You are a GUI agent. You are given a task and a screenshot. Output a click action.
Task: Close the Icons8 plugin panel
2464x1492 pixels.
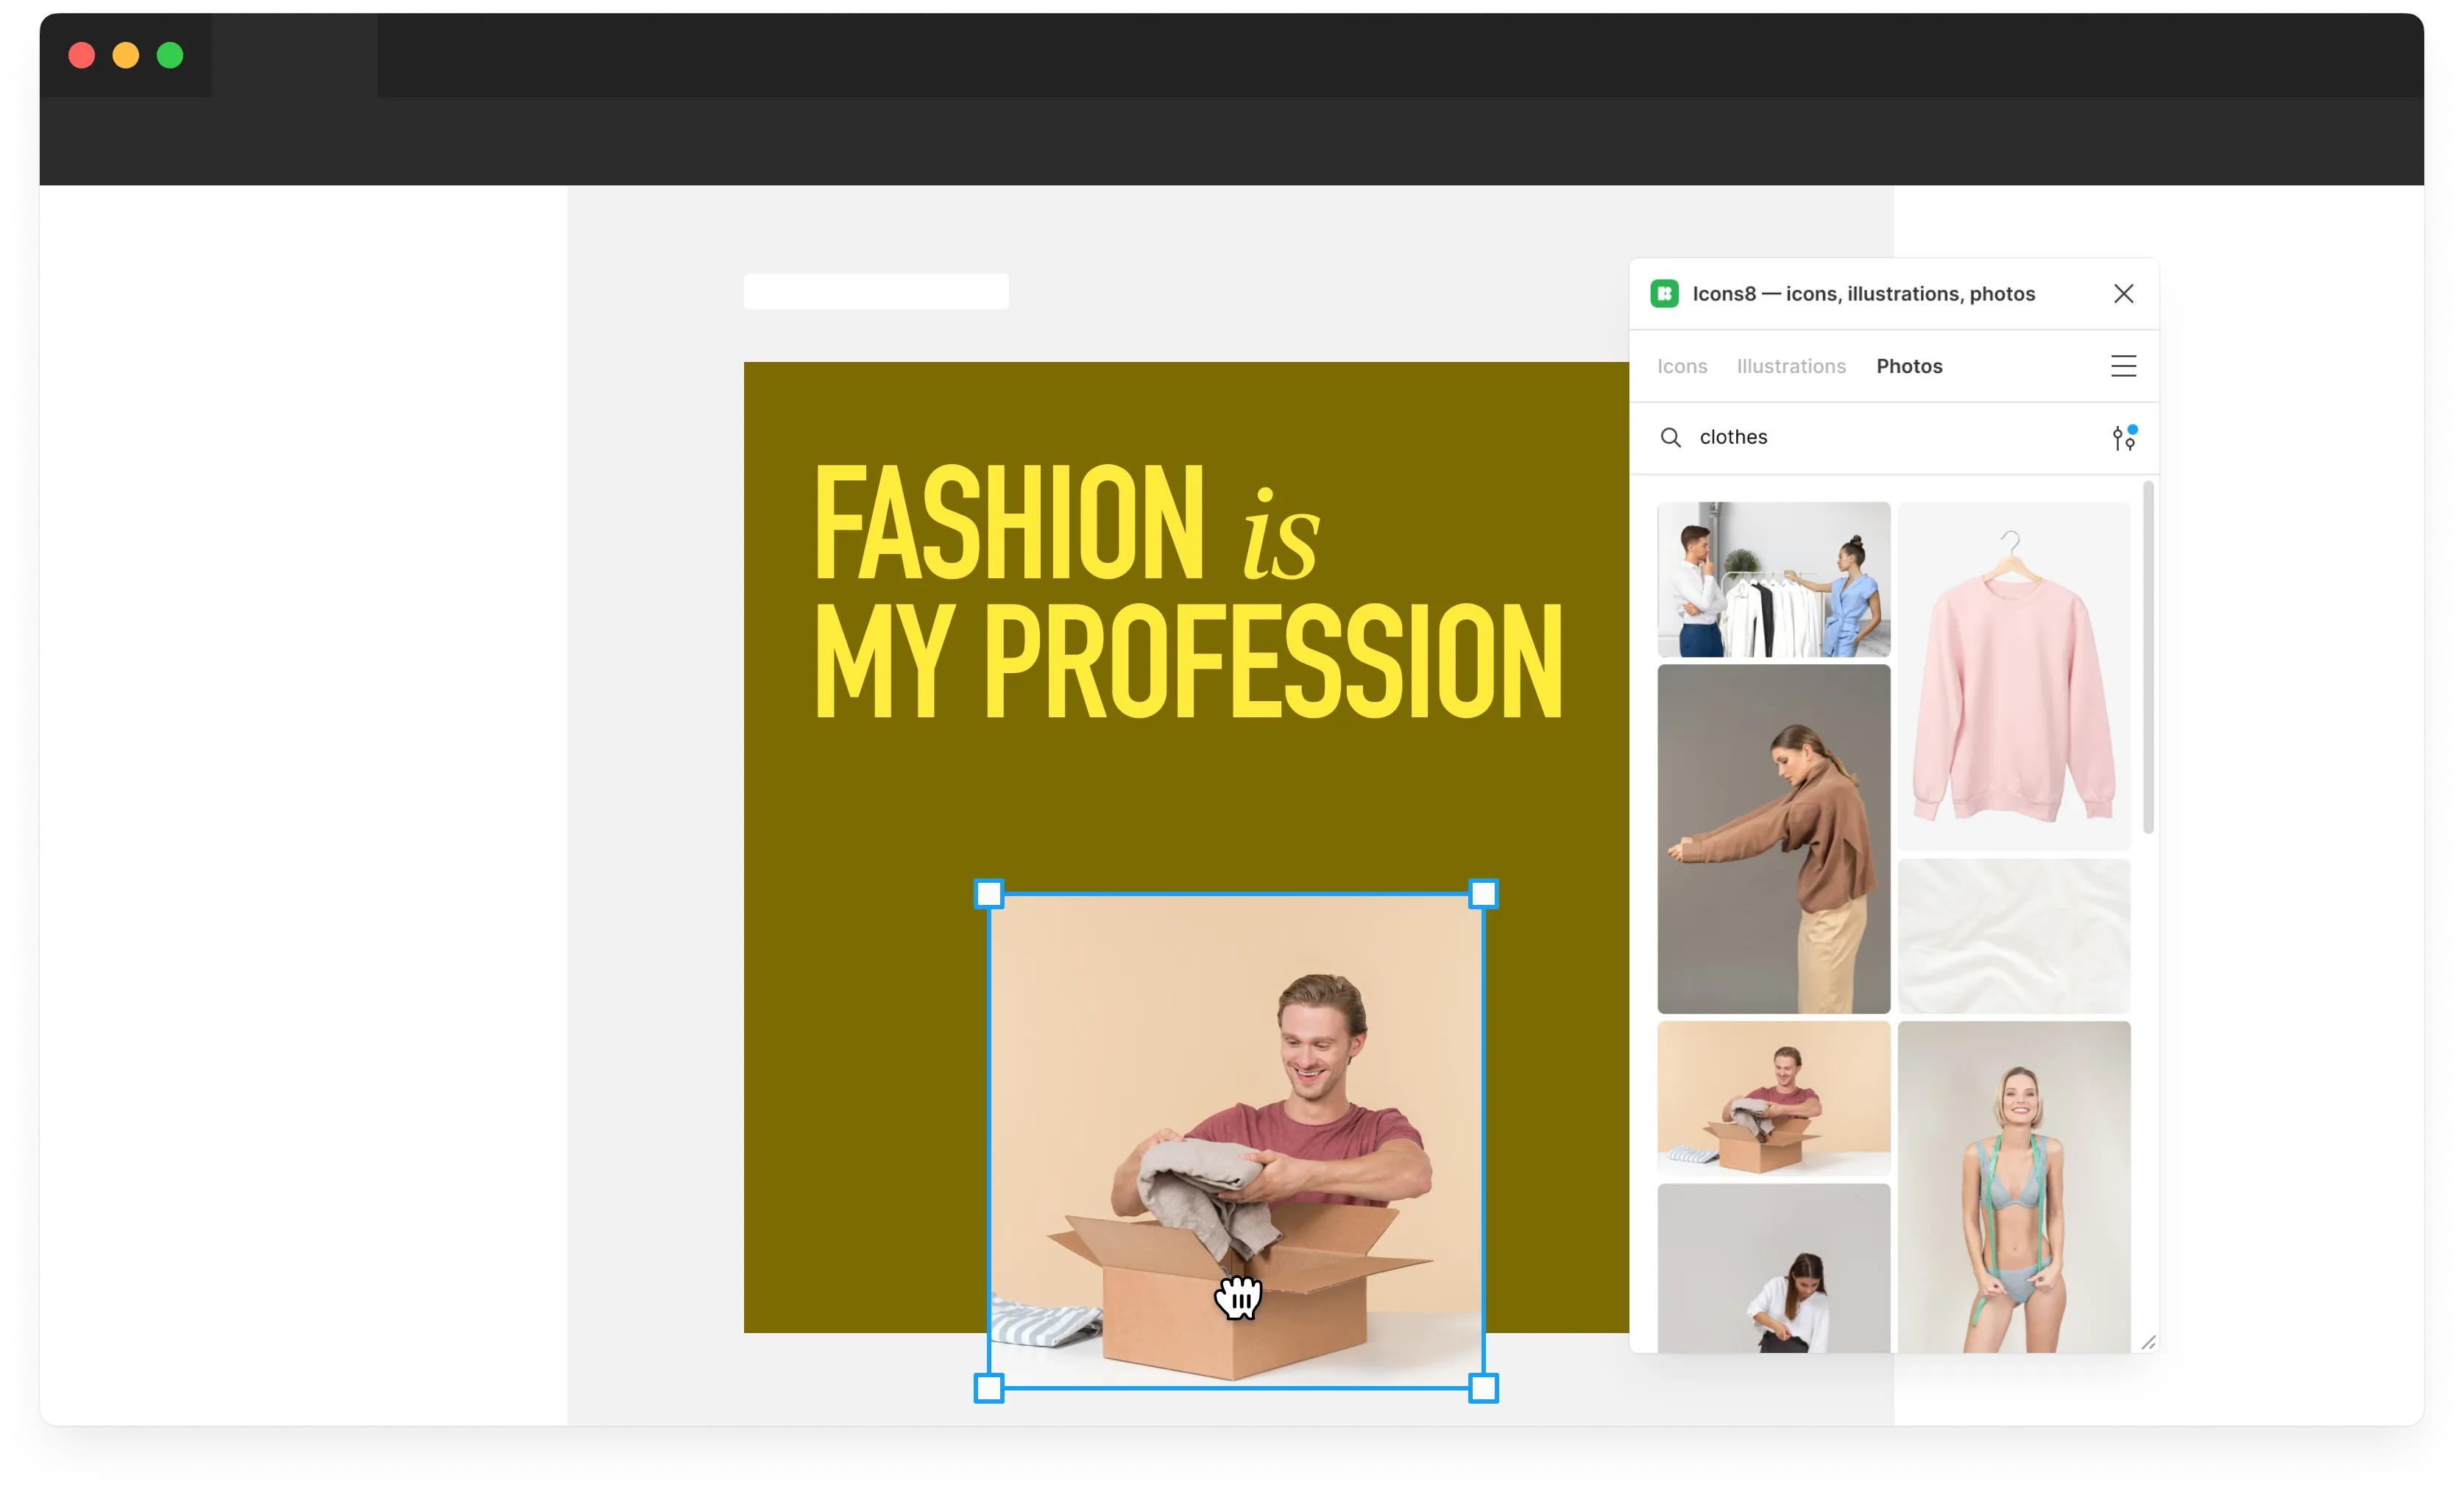pos(2123,294)
